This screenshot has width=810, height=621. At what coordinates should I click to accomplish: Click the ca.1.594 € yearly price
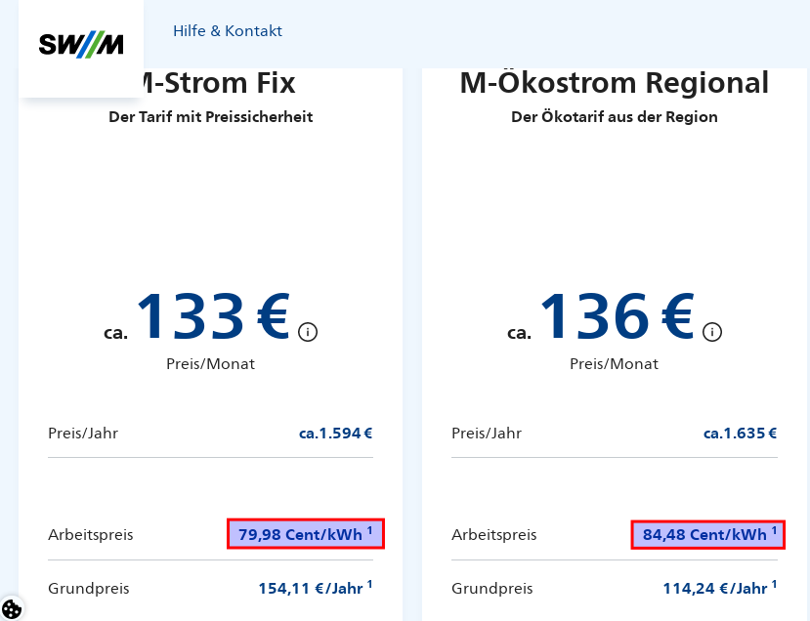[x=335, y=433]
